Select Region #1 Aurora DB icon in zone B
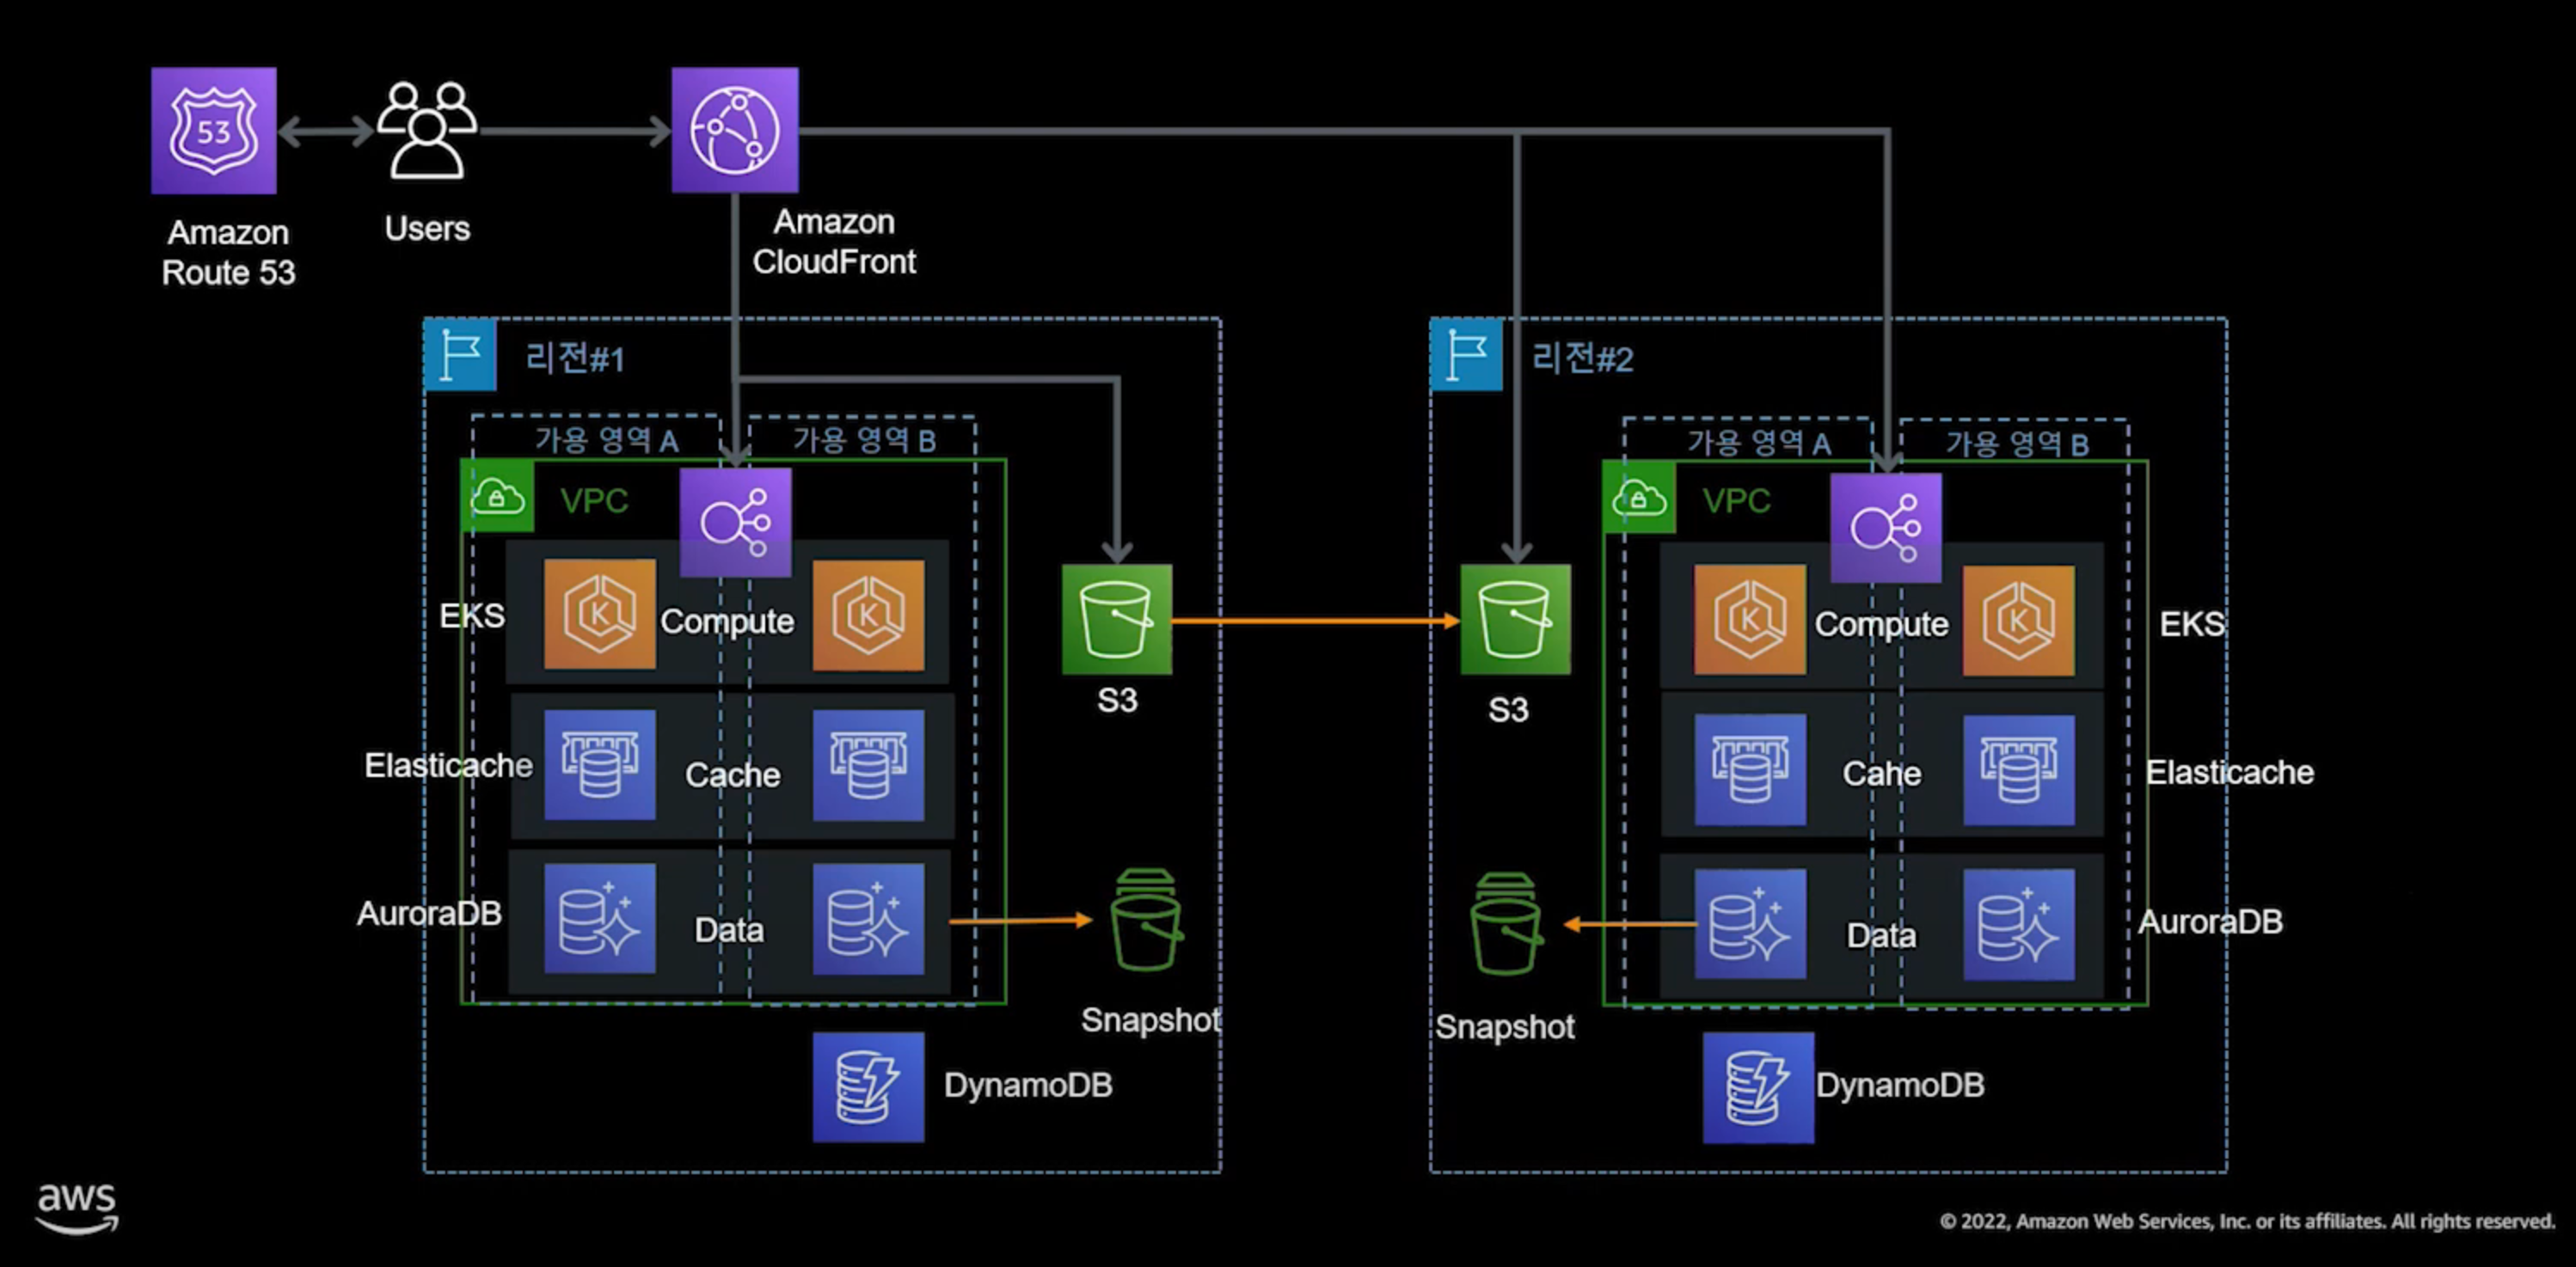Image resolution: width=2576 pixels, height=1267 pixels. [868, 919]
